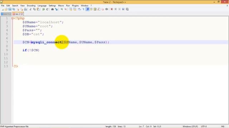The image size is (229, 128).
Task: Open the File menu
Action: pos(3,6)
